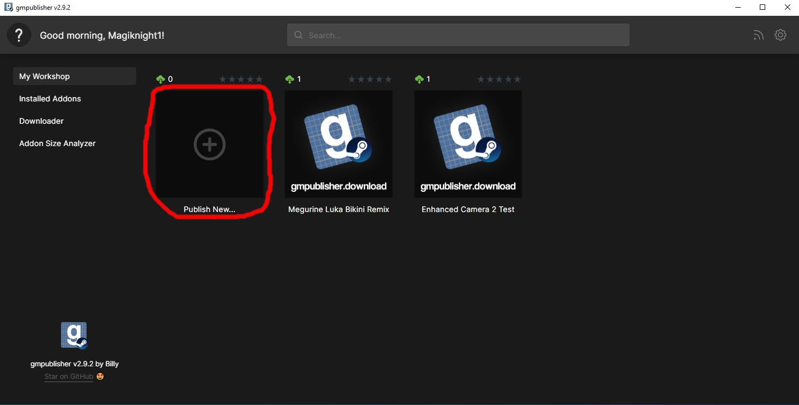Click the "Publish New..." label
Viewport: 799px width, 405px height.
pos(210,209)
